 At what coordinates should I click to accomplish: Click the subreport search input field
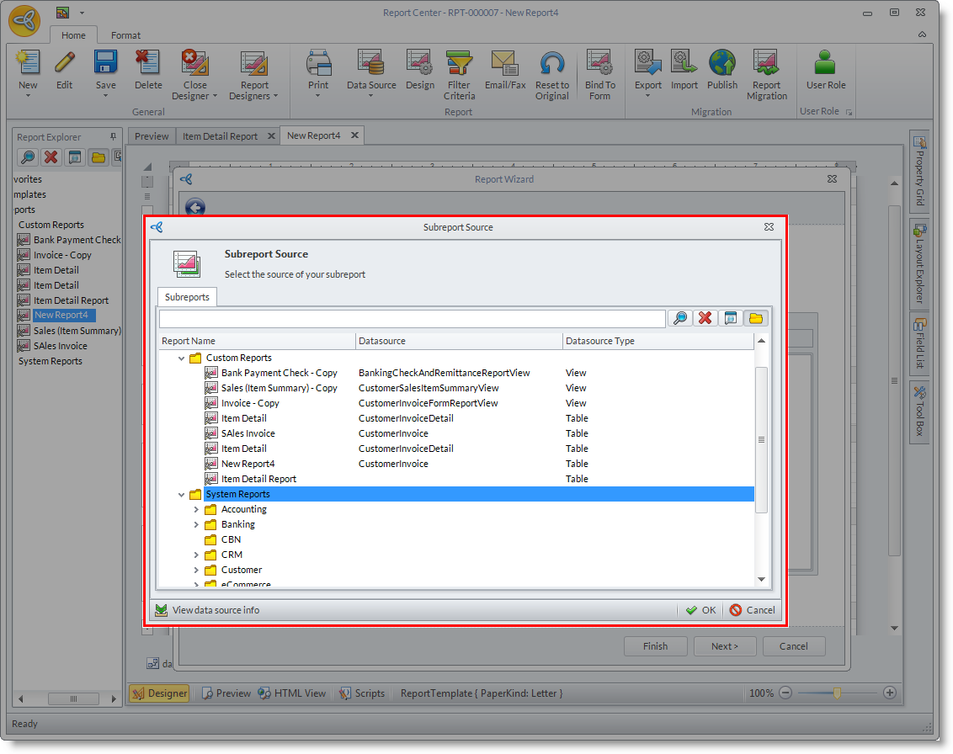pos(412,319)
